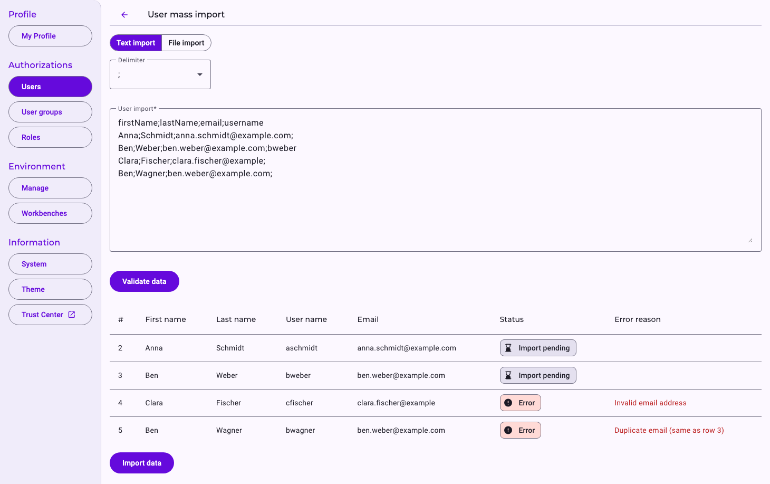
Task: Click 'Invalid email address' error reason
Action: tap(650, 403)
